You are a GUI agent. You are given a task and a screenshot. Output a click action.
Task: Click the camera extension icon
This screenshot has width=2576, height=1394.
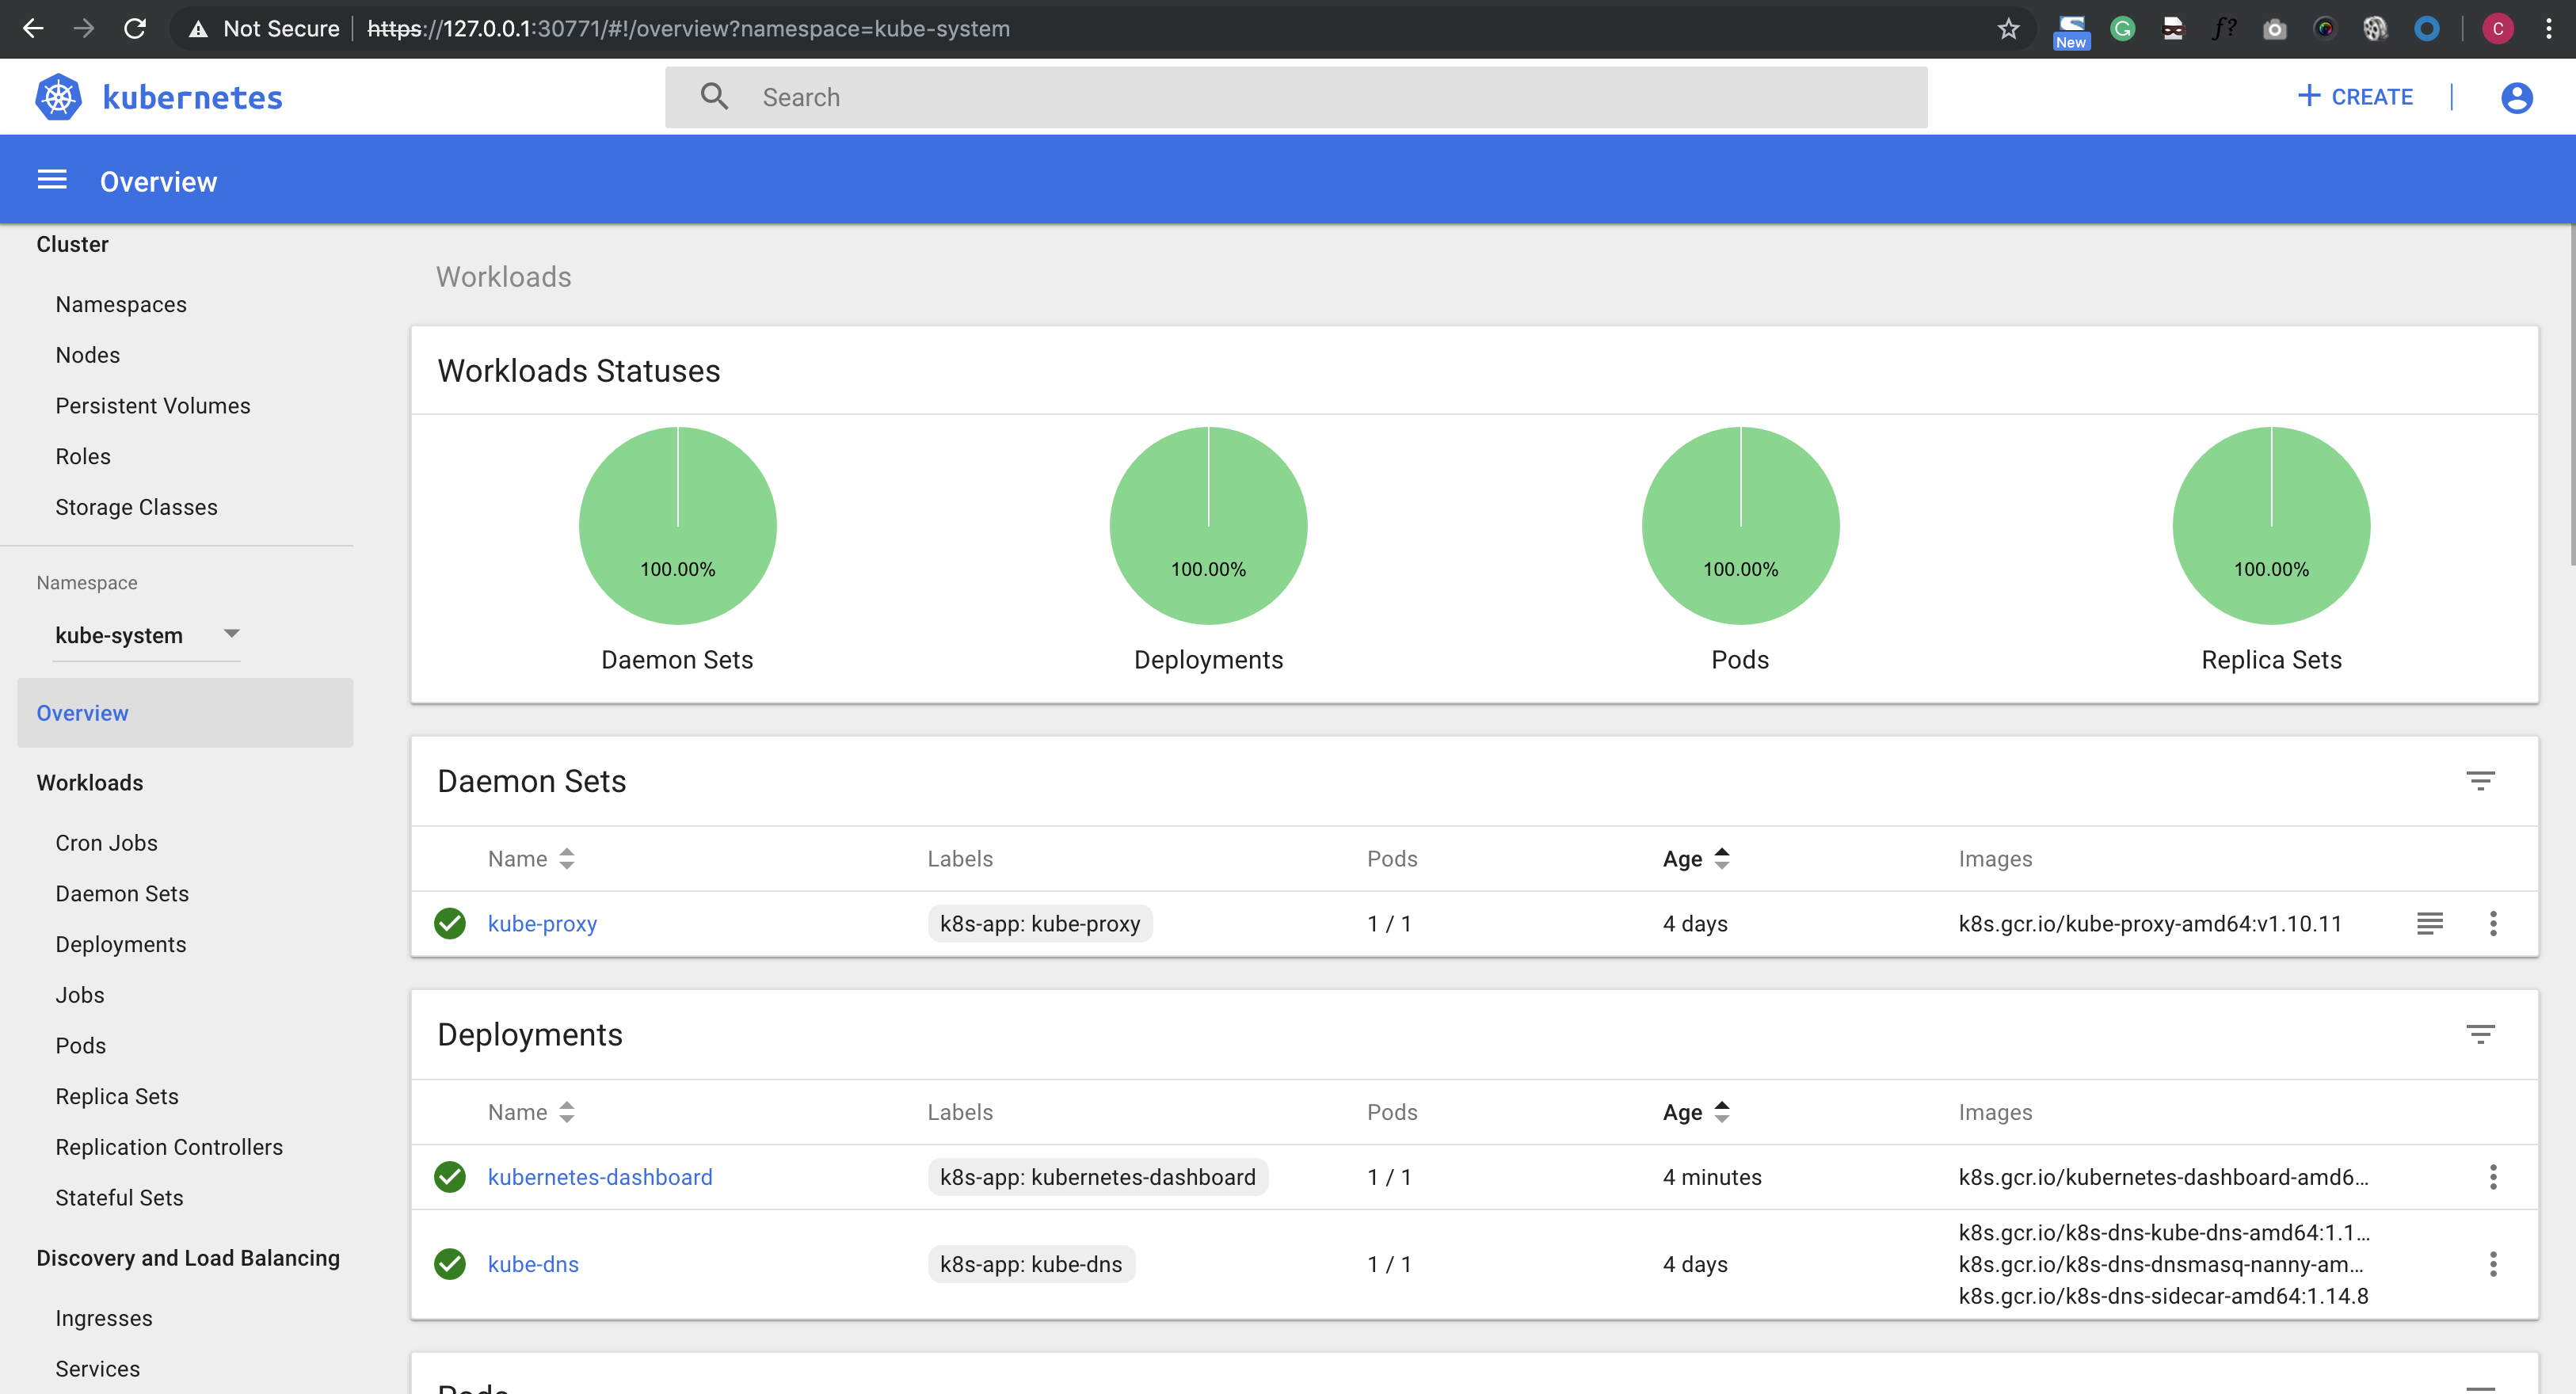[x=2274, y=29]
